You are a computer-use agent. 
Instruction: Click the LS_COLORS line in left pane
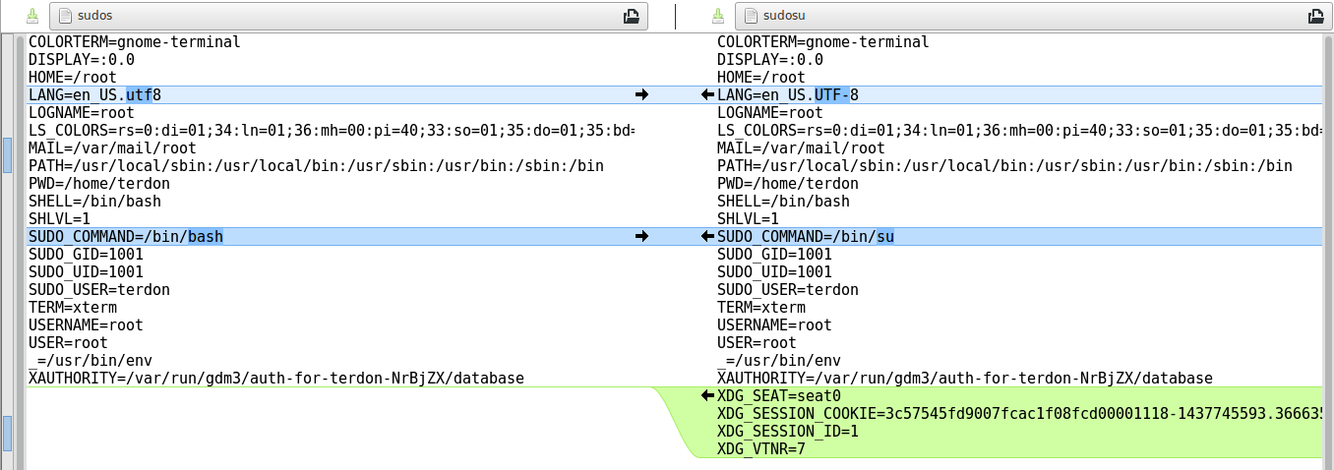[x=332, y=131]
